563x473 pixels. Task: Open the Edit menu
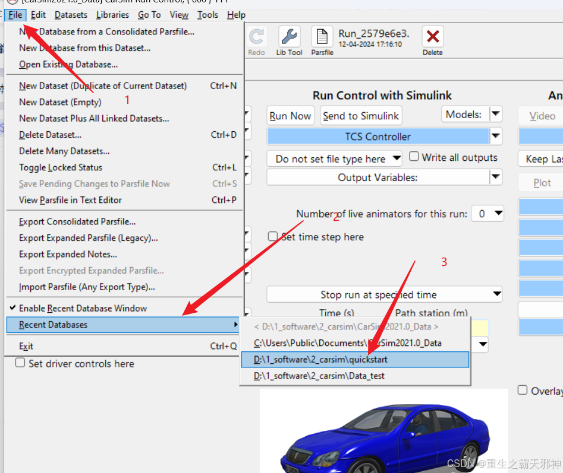[x=38, y=15]
